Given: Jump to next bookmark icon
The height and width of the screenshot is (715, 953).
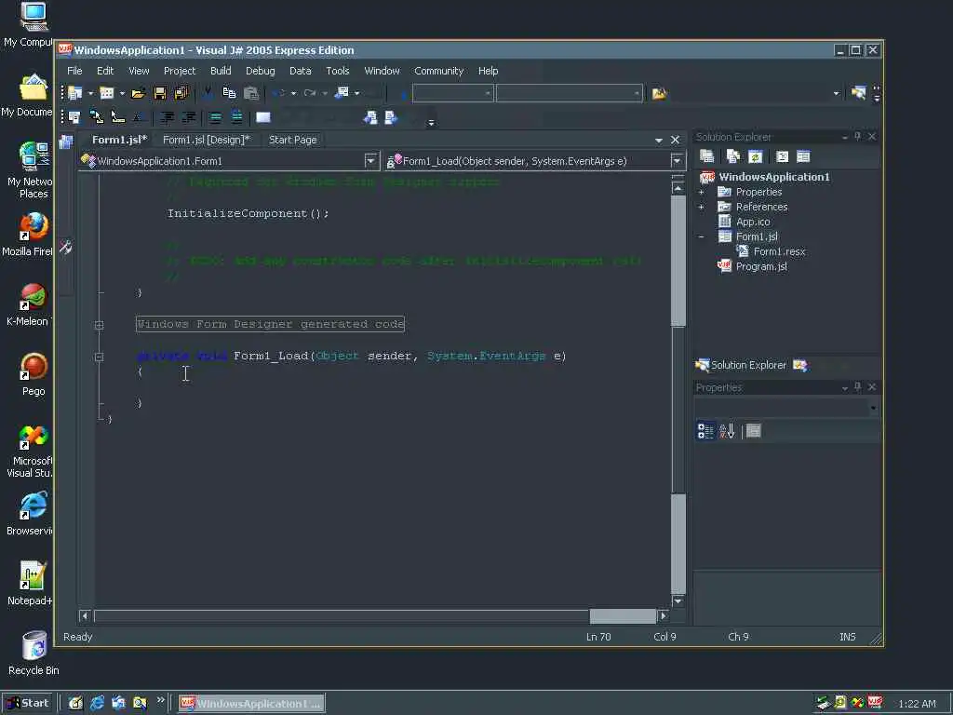Looking at the screenshot, I should (392, 117).
